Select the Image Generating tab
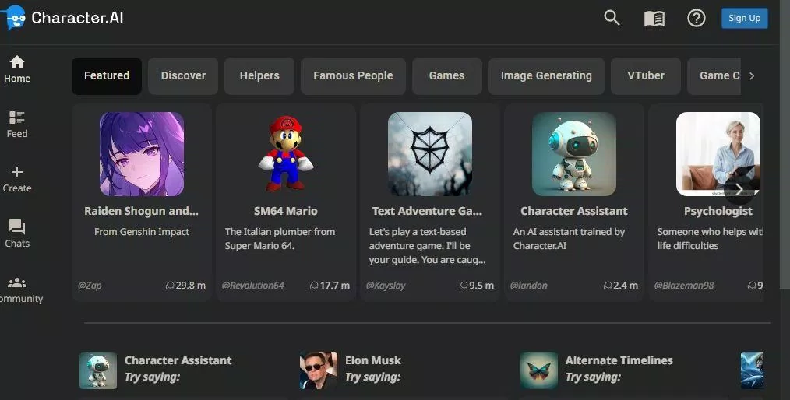790x400 pixels. pyautogui.click(x=545, y=75)
